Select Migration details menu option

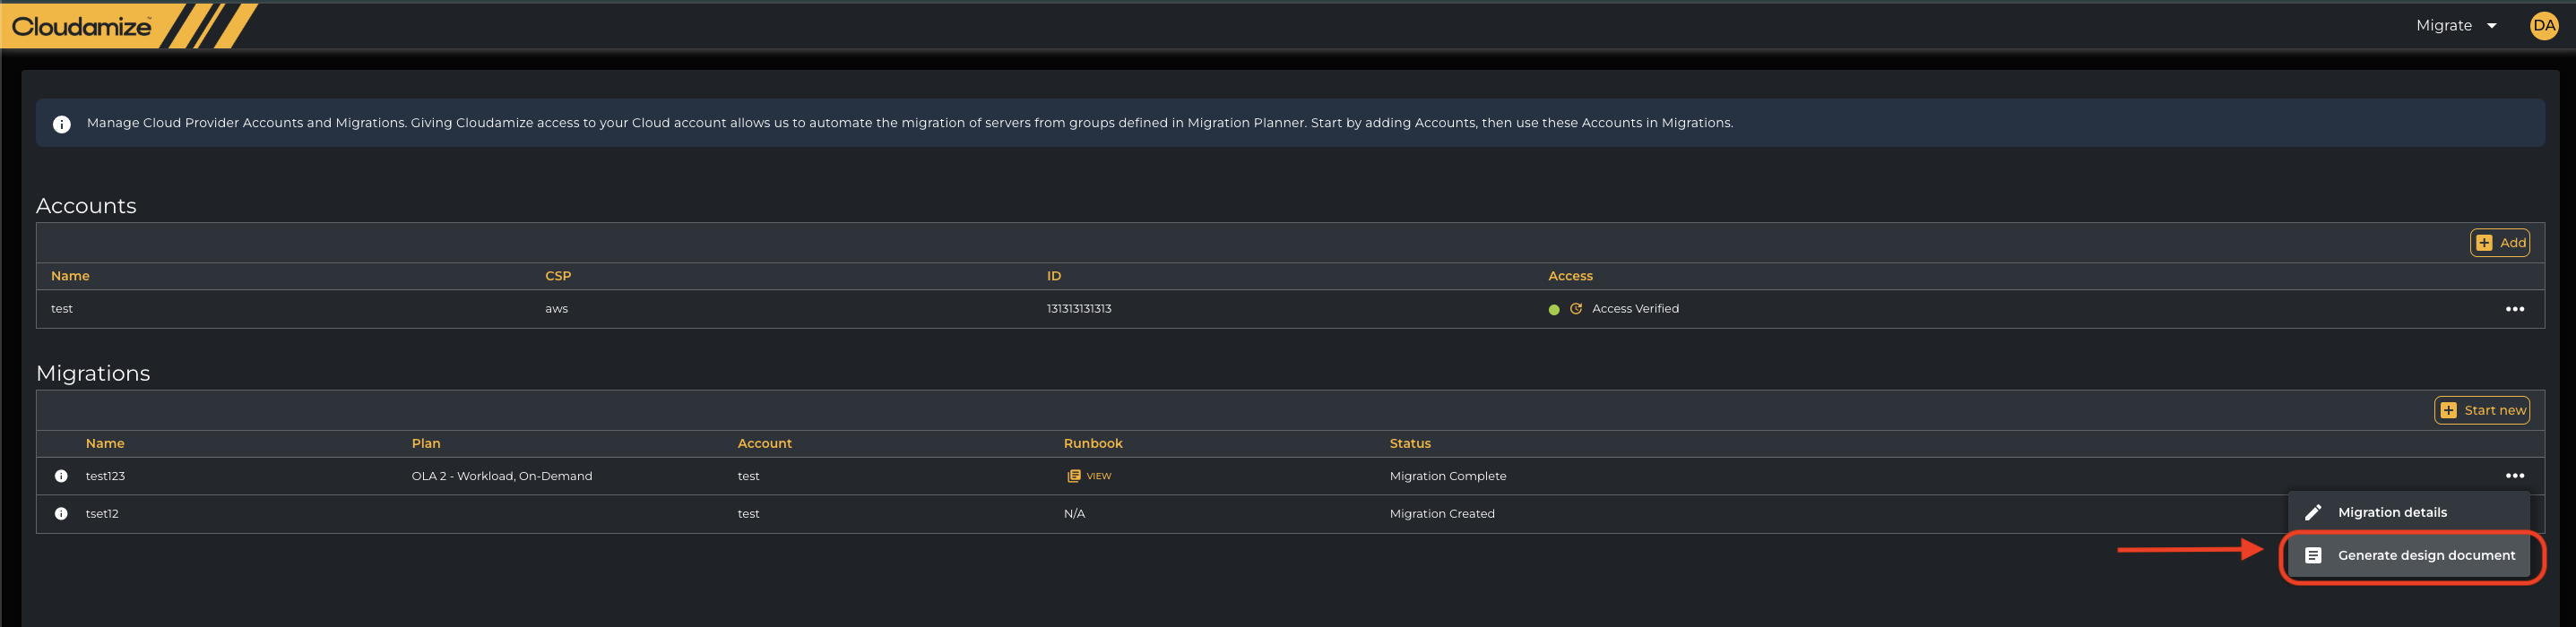[x=2391, y=512]
